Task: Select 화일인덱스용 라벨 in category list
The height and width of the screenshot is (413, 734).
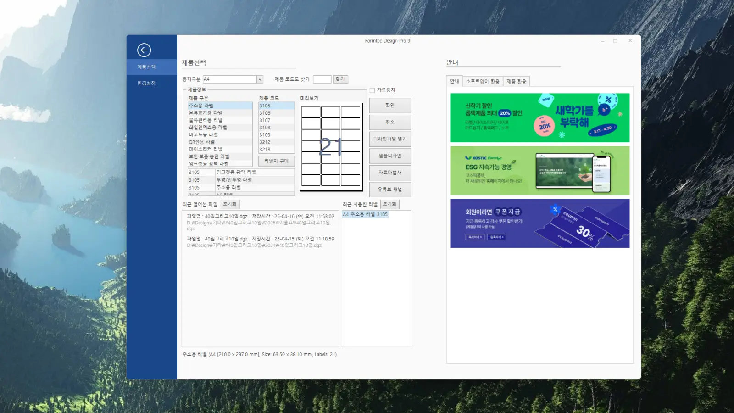Action: pos(220,128)
